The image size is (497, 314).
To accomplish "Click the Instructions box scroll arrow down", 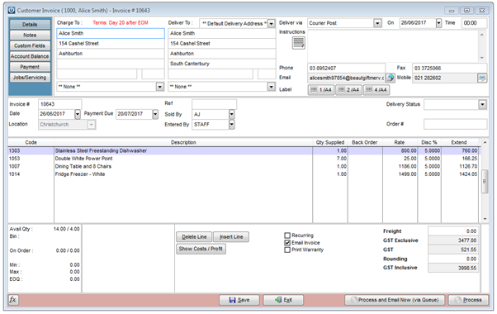I will pyautogui.click(x=482, y=58).
